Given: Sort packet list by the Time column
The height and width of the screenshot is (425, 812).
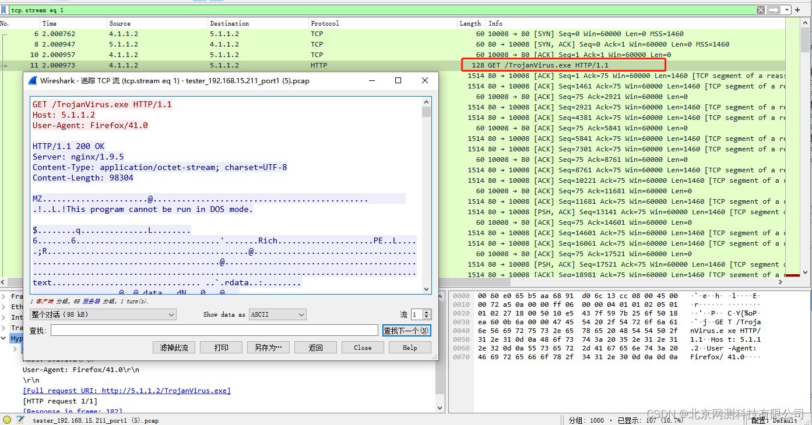Looking at the screenshot, I should click(73, 23).
